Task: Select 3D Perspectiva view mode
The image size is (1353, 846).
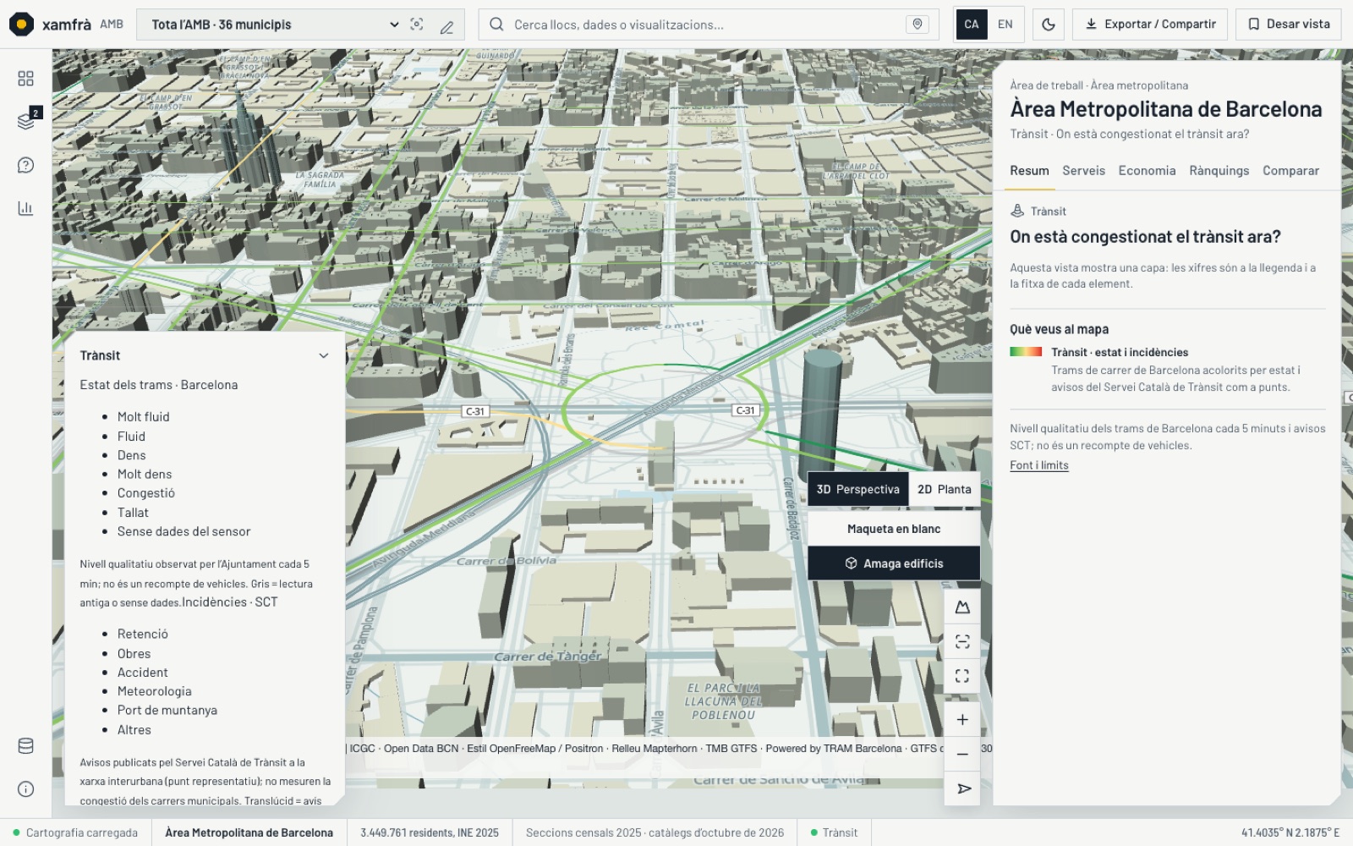Action: coord(858,489)
